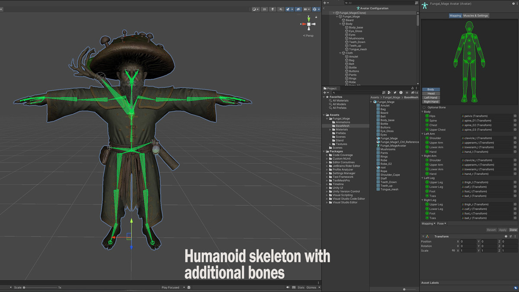Toggle 2D view mode in Scene toolbar
This screenshot has width=519, height=292.
264,9
